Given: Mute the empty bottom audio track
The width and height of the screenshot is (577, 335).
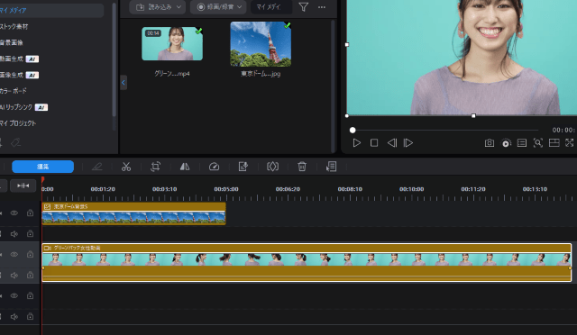Looking at the screenshot, I should 14,316.
